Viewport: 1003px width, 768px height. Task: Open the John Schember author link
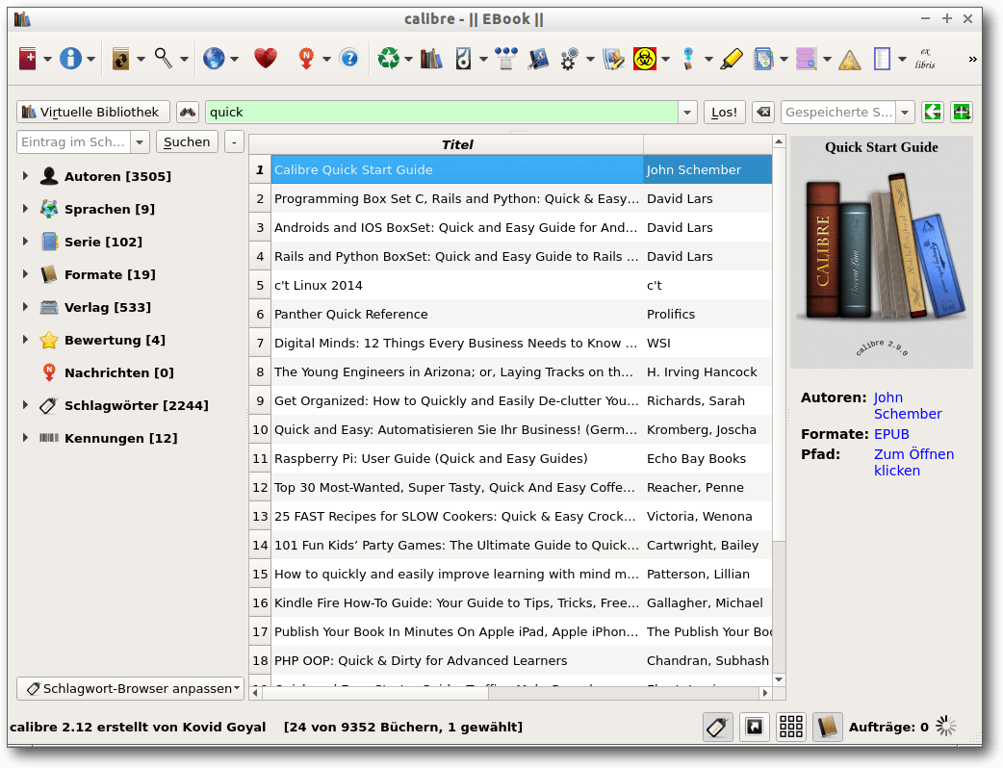pyautogui.click(x=908, y=405)
